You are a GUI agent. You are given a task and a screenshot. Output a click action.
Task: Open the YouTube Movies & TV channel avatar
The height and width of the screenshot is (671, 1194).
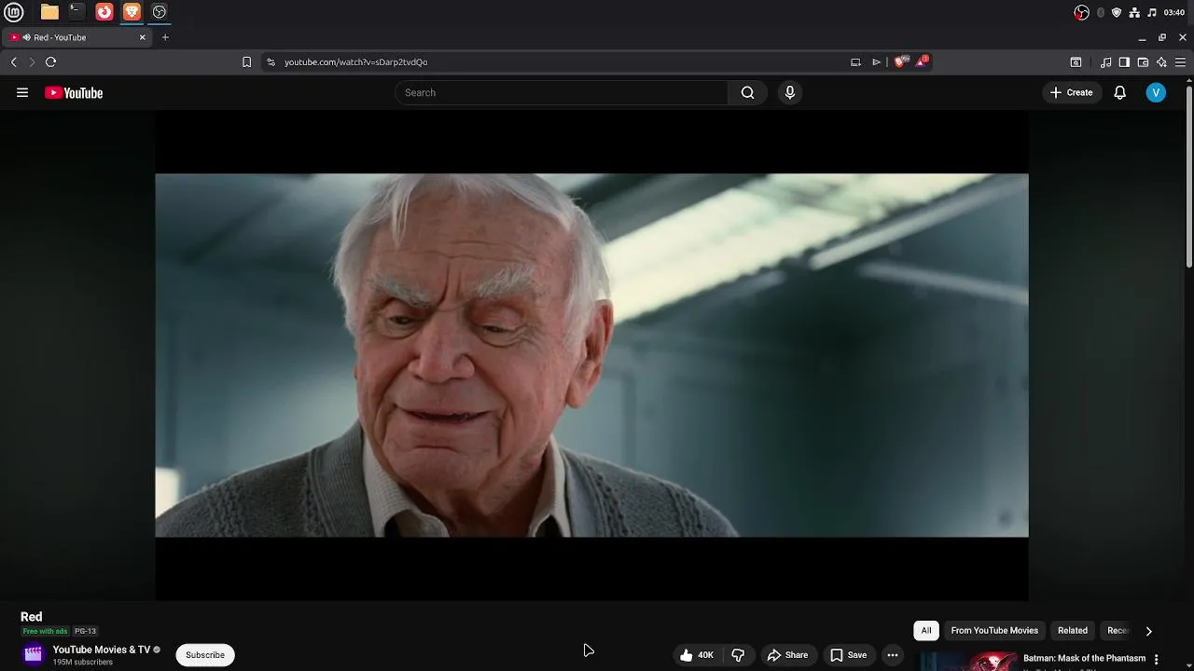pos(33,654)
